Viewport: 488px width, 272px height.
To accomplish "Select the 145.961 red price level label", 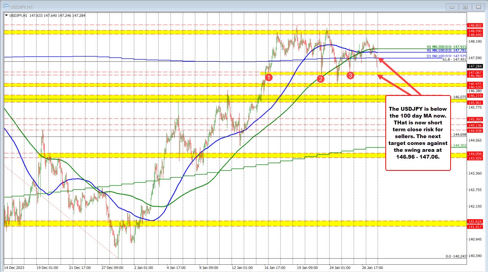I will tap(475, 103).
